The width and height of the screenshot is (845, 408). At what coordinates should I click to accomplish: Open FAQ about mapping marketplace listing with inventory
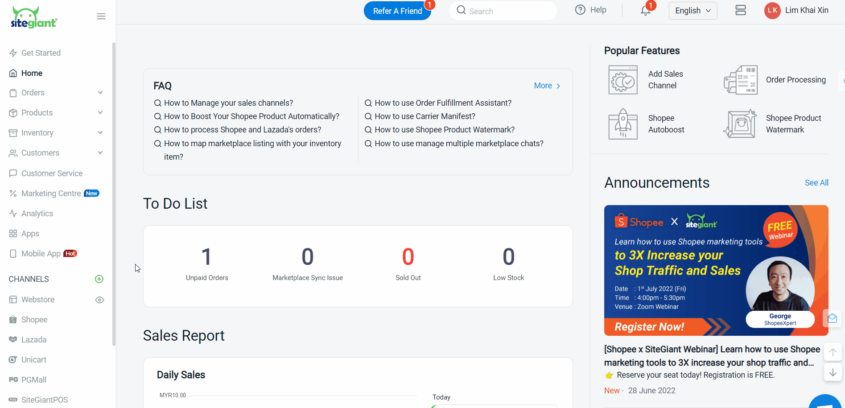(x=252, y=150)
